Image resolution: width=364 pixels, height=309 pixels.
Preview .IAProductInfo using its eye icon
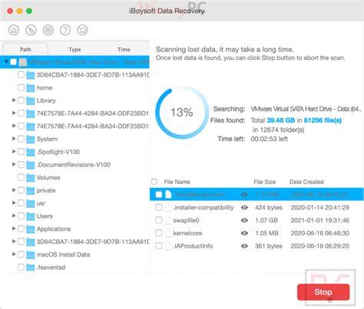click(x=244, y=246)
